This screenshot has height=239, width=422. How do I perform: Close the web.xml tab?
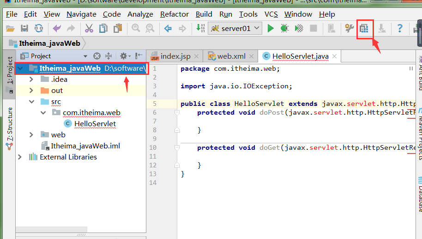coord(251,56)
